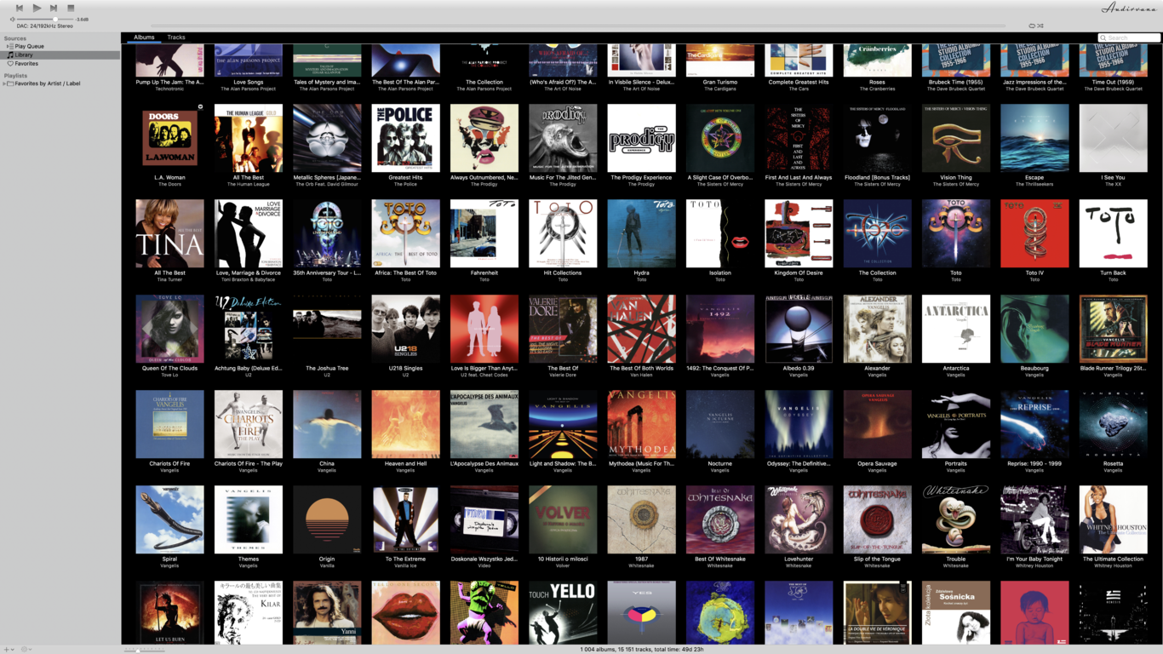The image size is (1163, 654).
Task: Click the "DAC: 24/192kHz Stereo" status text
Action: pyautogui.click(x=45, y=26)
